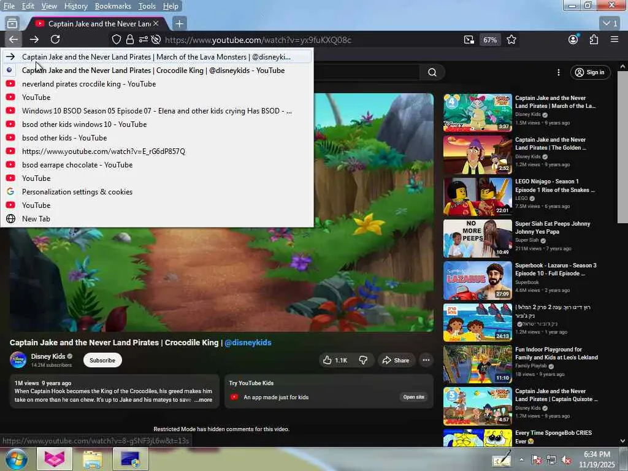Click the browser Back arrow button
The height and width of the screenshot is (471, 628).
coord(13,39)
